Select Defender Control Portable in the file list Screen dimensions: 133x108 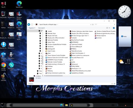[x=54, y=62]
